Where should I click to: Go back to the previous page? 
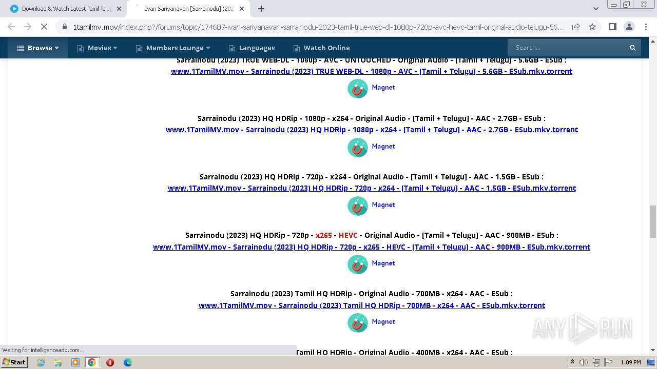point(11,27)
